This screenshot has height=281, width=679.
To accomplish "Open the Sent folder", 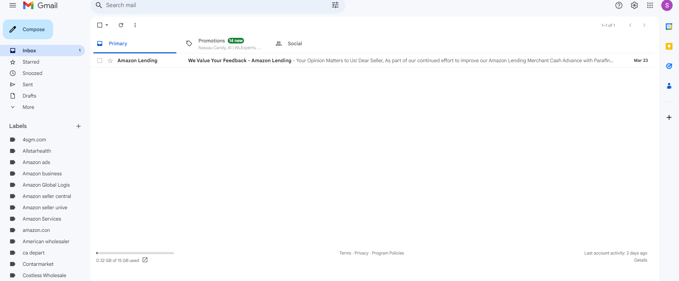I will click(x=42, y=84).
